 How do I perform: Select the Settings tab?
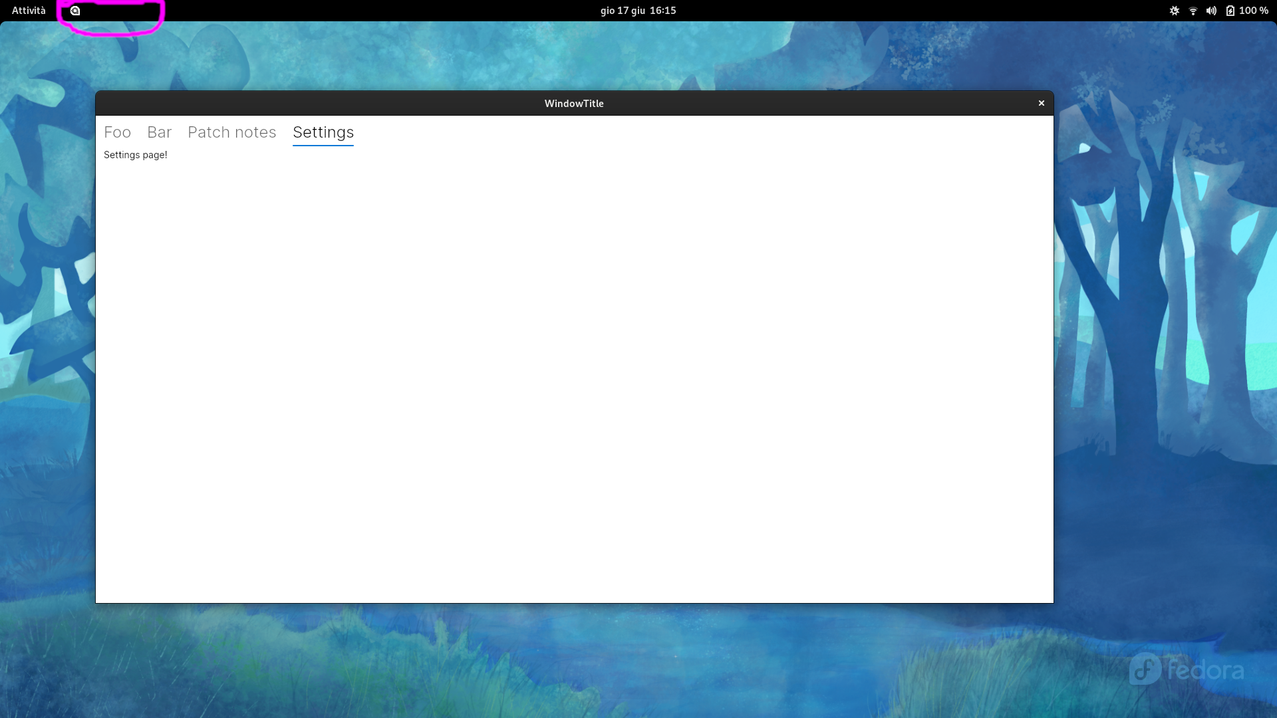[323, 132]
